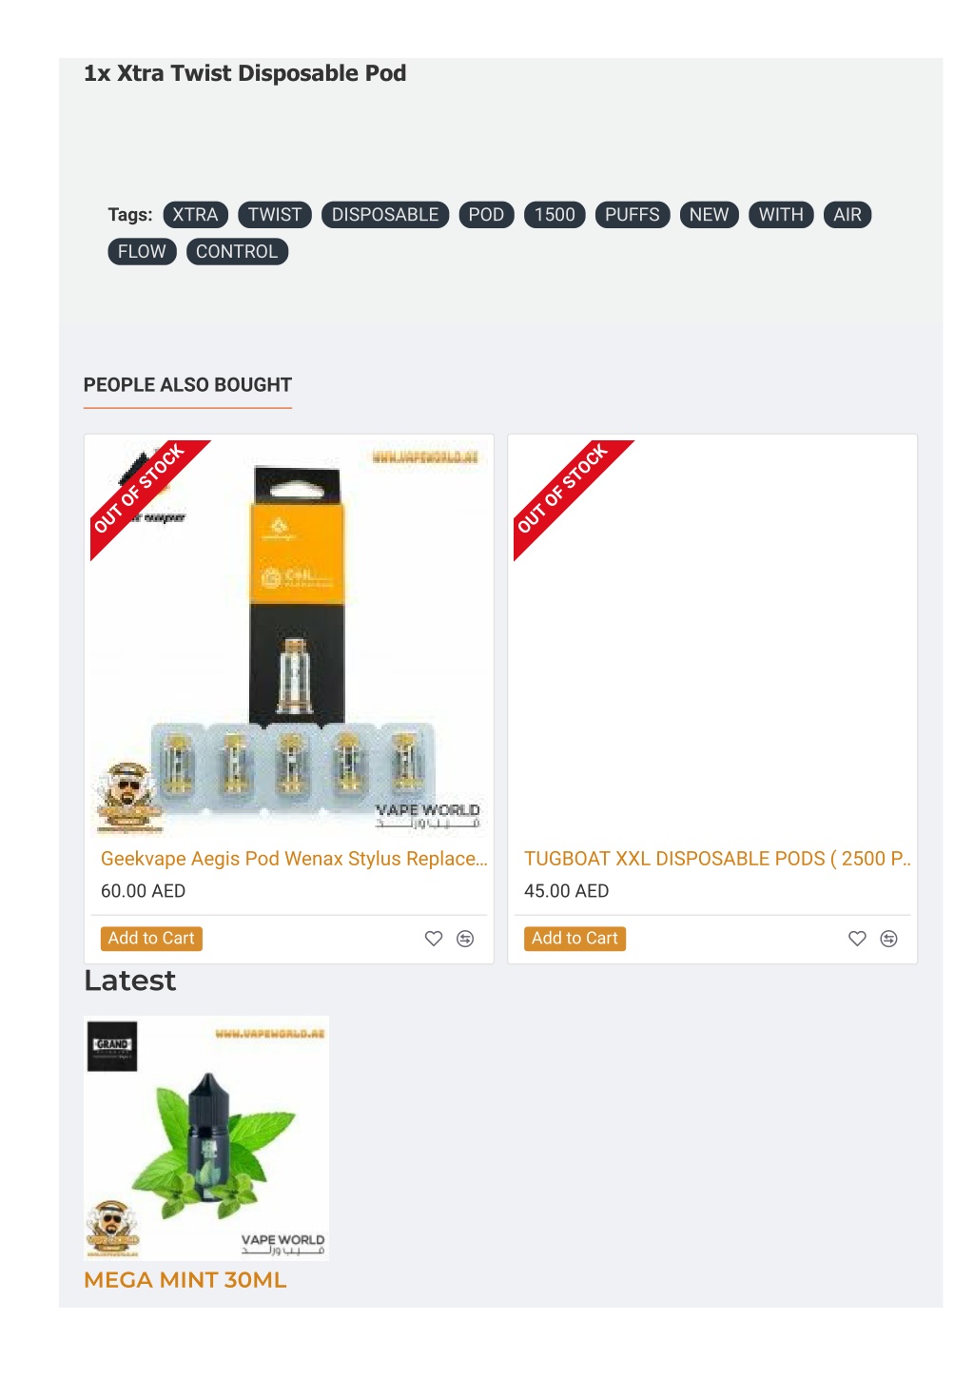Open MEGA MINT 30ML product link
Image resolution: width=974 pixels, height=1378 pixels.
point(185,1280)
